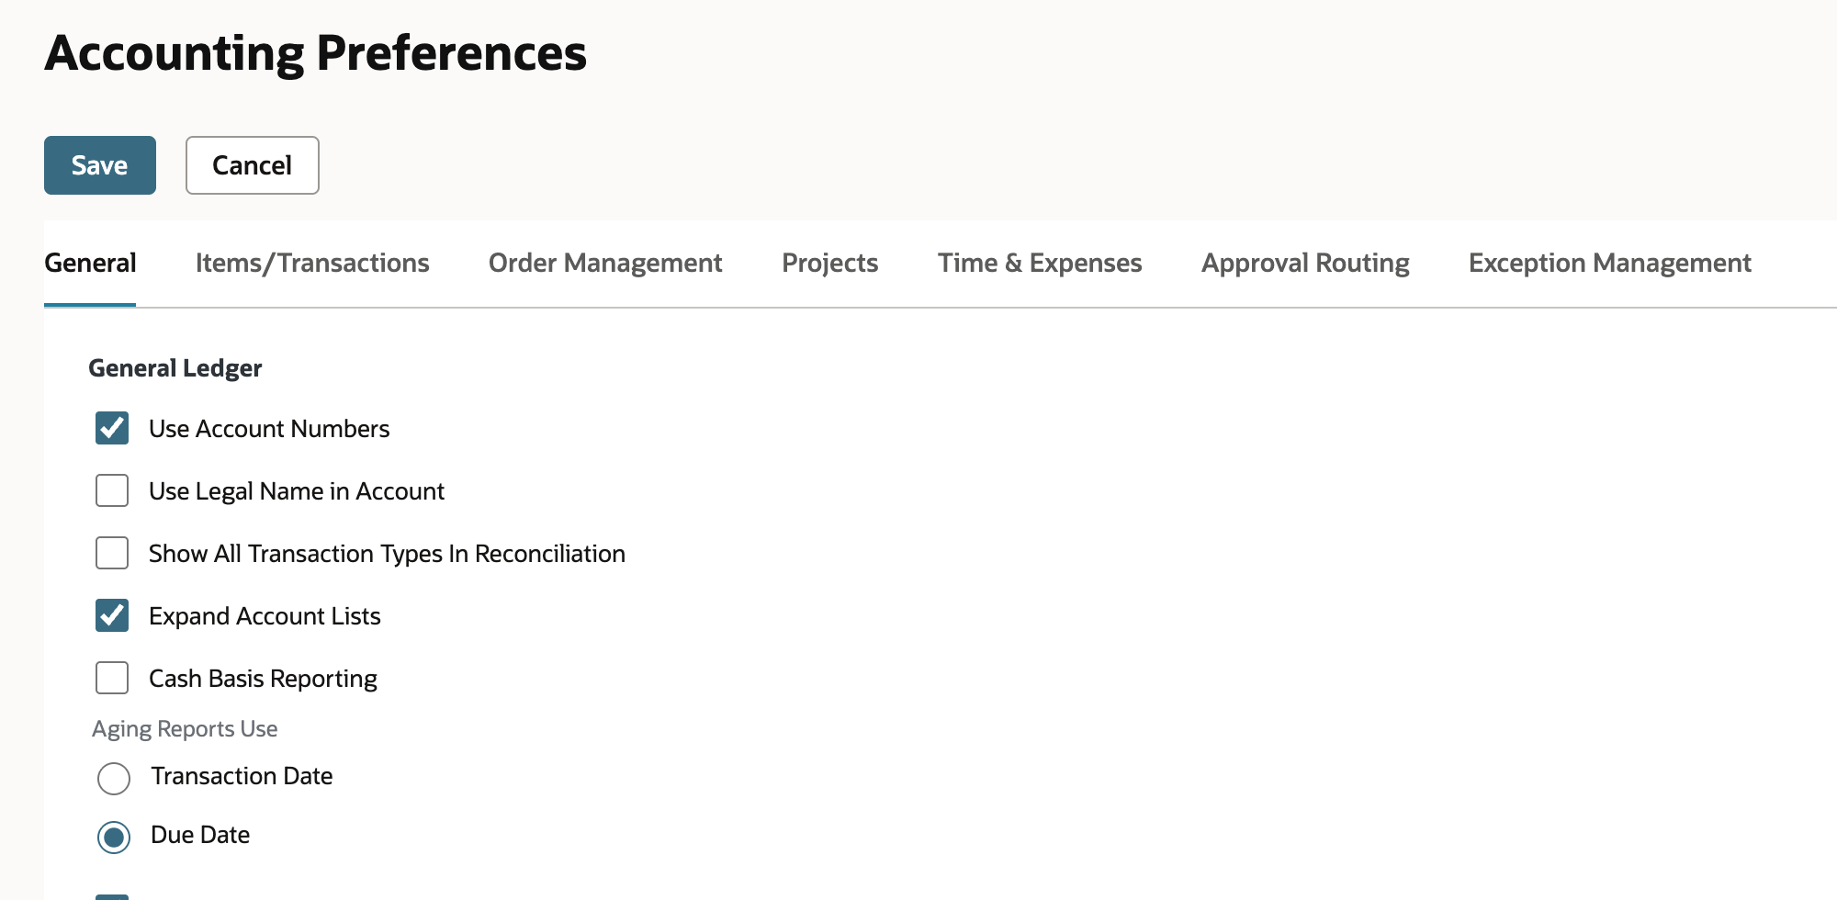Select the Transaction Date radio button
Image resolution: width=1837 pixels, height=900 pixels.
[114, 778]
